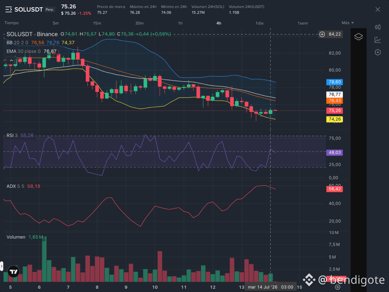
Task: Collapse indicator legend with the chevron
Action: [x=11, y=60]
